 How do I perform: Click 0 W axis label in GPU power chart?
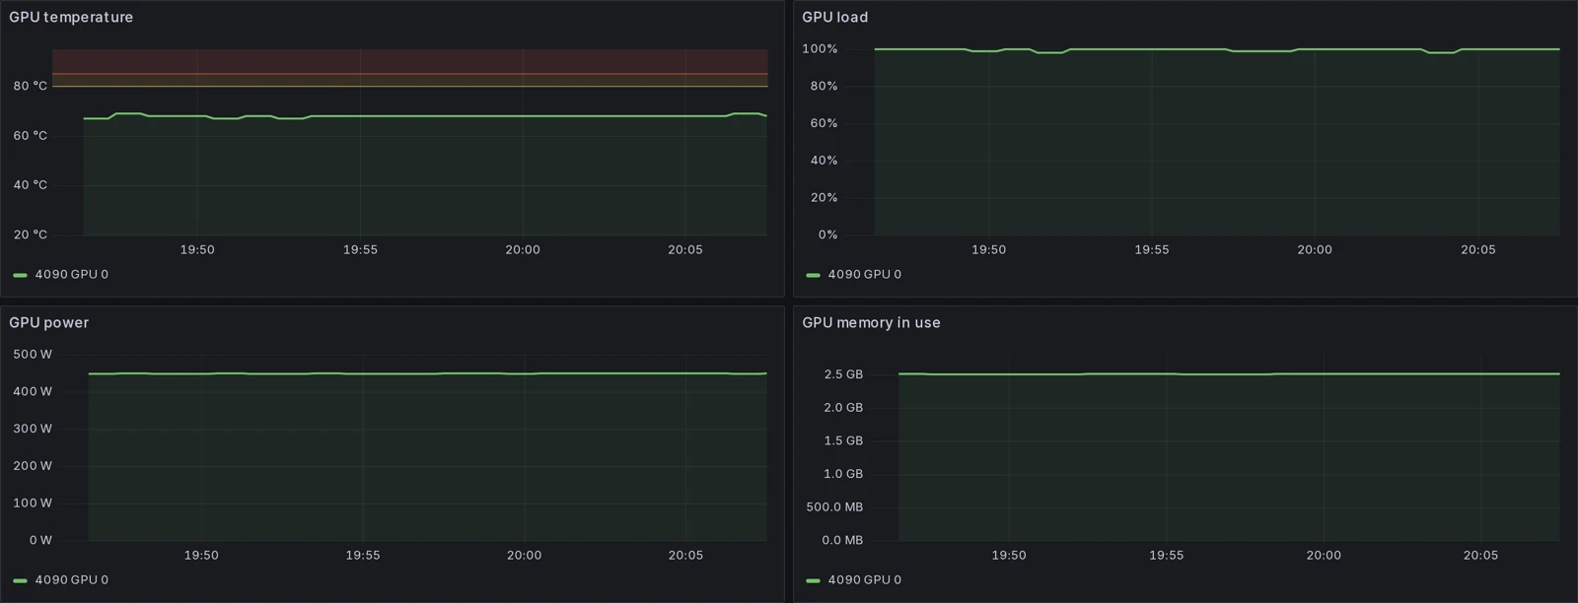coord(40,540)
